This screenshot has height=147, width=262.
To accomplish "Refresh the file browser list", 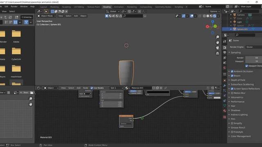I will [x=10, y=17].
